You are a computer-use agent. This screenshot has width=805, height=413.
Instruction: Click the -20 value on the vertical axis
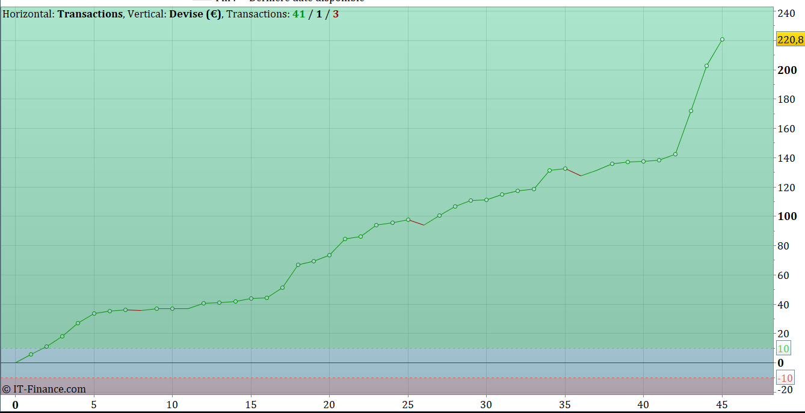(785, 390)
